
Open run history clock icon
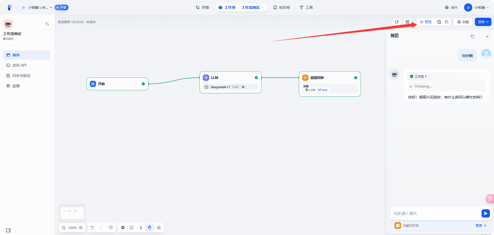[439, 22]
